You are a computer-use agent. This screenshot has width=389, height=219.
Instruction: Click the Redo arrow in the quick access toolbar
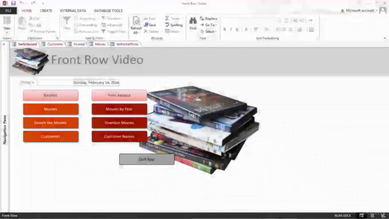pos(33,3)
